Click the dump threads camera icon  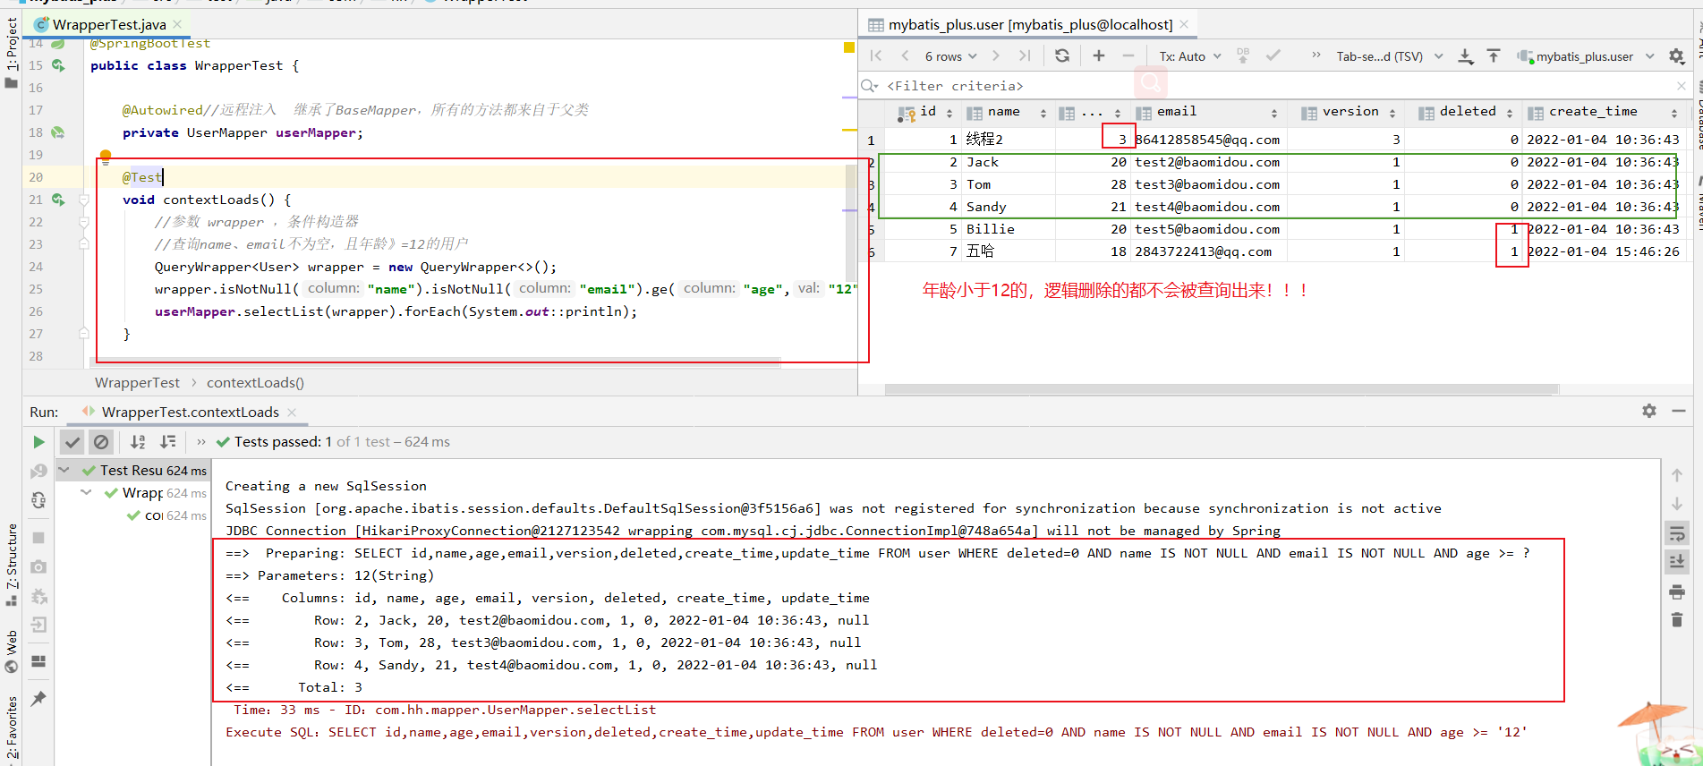point(38,566)
